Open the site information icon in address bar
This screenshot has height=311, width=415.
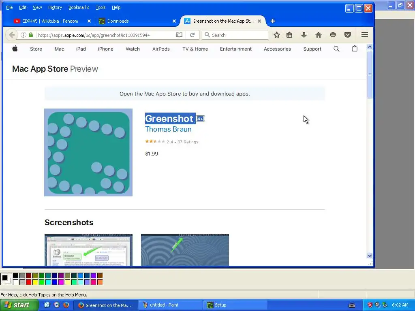tap(24, 35)
